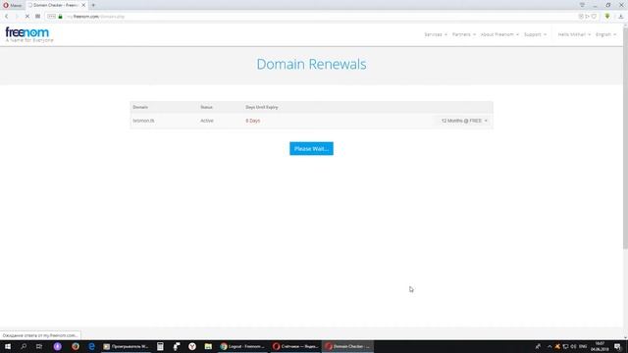Expand the Partners menu
This screenshot has height=353, width=628.
click(464, 35)
